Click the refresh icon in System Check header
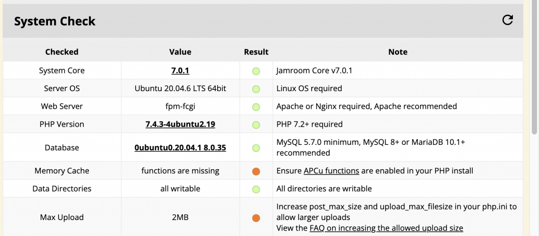Image resolution: width=539 pixels, height=236 pixels. (x=507, y=20)
